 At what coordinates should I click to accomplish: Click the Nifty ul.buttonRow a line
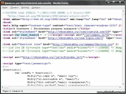coord(53,79)
